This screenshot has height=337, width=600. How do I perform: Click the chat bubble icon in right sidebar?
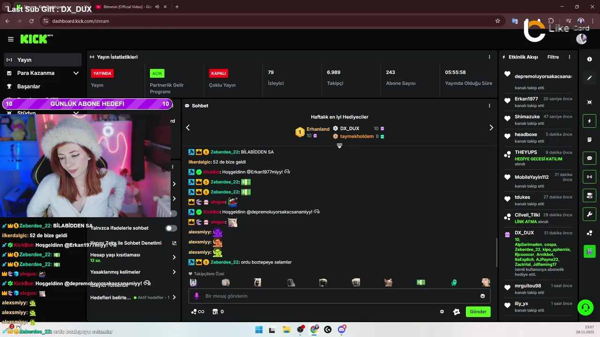589,158
